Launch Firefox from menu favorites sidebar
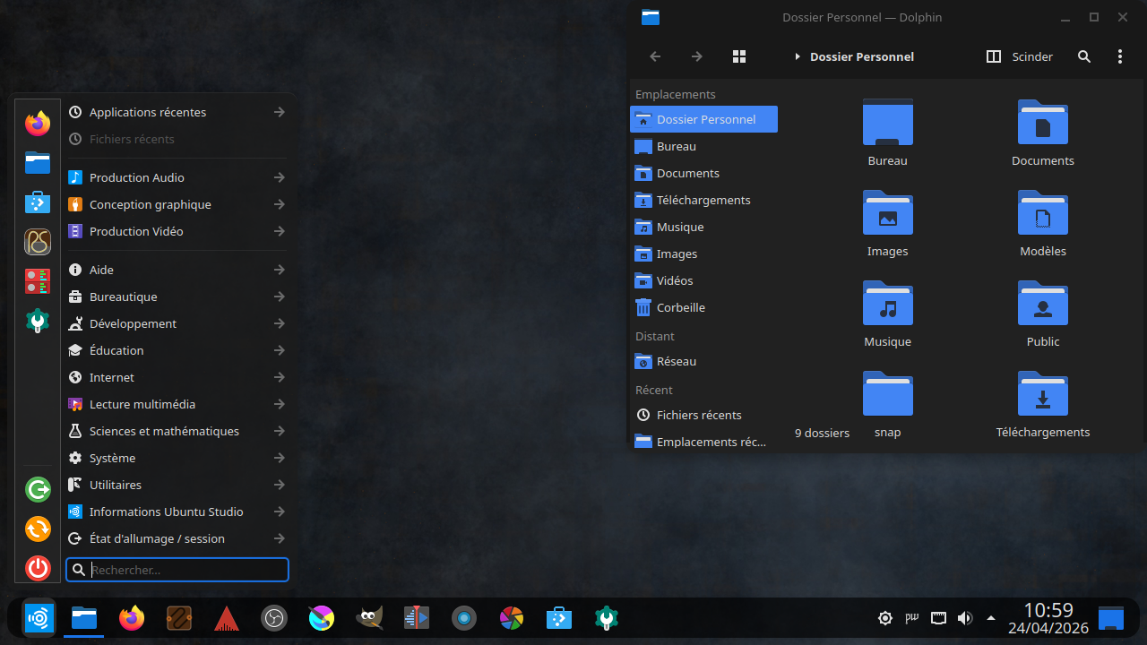 click(38, 124)
